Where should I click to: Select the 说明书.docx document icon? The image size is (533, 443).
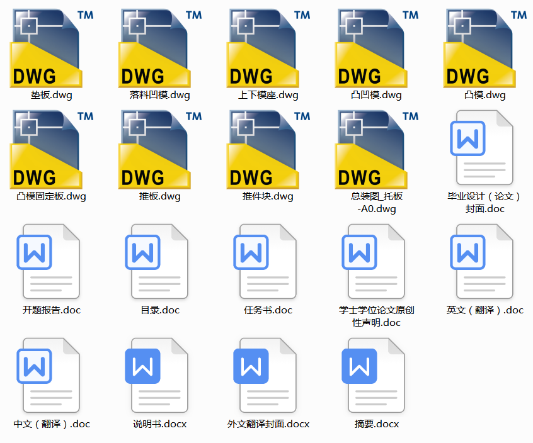tap(157, 376)
